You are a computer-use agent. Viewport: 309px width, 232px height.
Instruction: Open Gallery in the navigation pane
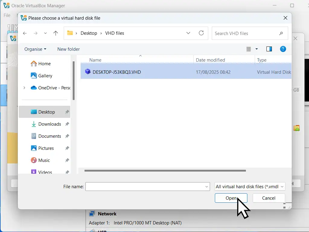coord(45,76)
